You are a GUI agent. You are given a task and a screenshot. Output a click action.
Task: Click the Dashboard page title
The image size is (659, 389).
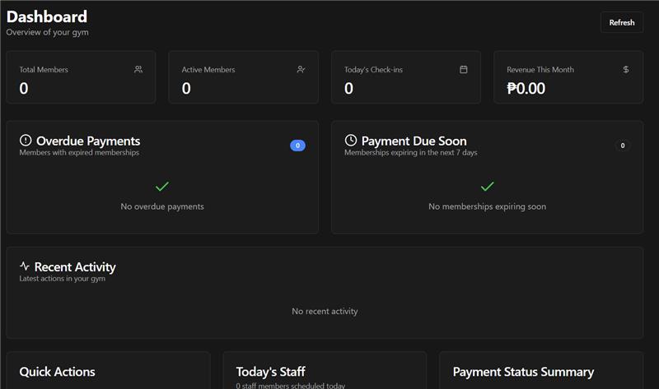pyautogui.click(x=47, y=16)
